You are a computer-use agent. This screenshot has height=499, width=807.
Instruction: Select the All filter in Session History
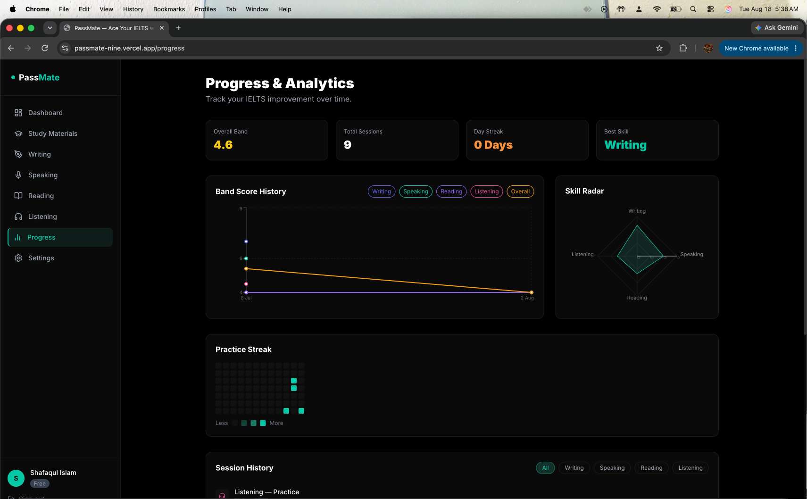(x=545, y=468)
